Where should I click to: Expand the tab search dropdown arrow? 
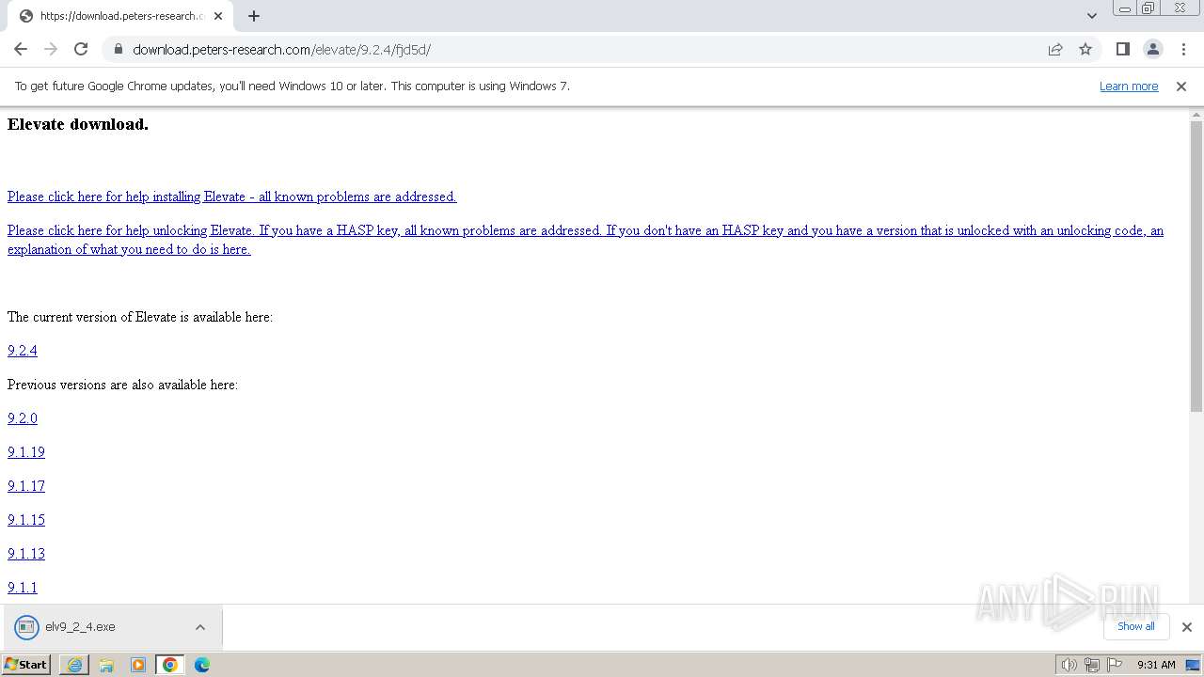1091,16
